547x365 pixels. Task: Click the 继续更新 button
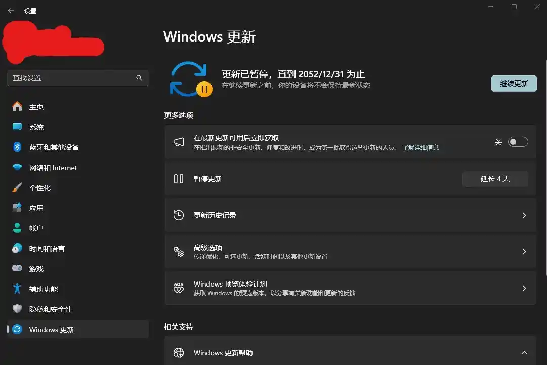[x=514, y=83]
